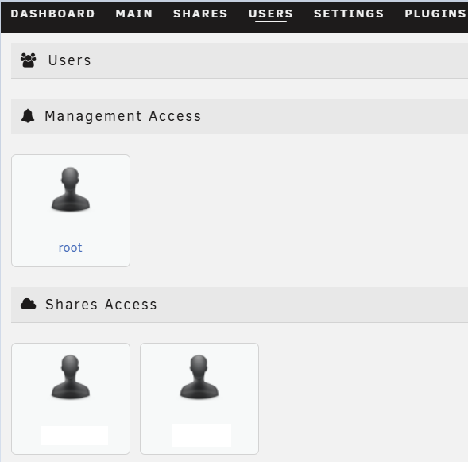Click the Shares Access cloud icon
The height and width of the screenshot is (462, 468).
tap(29, 305)
